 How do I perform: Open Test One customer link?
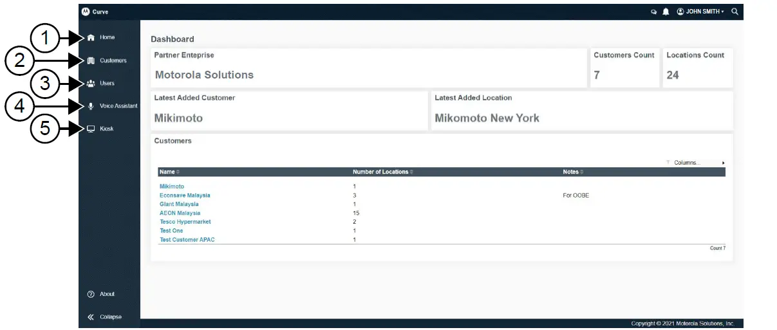coord(171,230)
